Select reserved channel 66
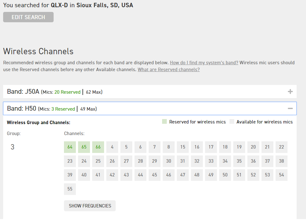This screenshot has height=220, width=306. tap(98, 147)
